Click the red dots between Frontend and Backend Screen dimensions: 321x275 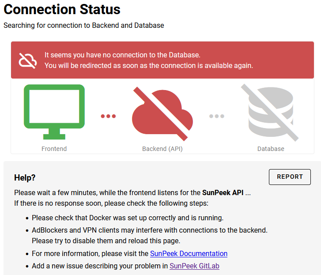point(108,116)
